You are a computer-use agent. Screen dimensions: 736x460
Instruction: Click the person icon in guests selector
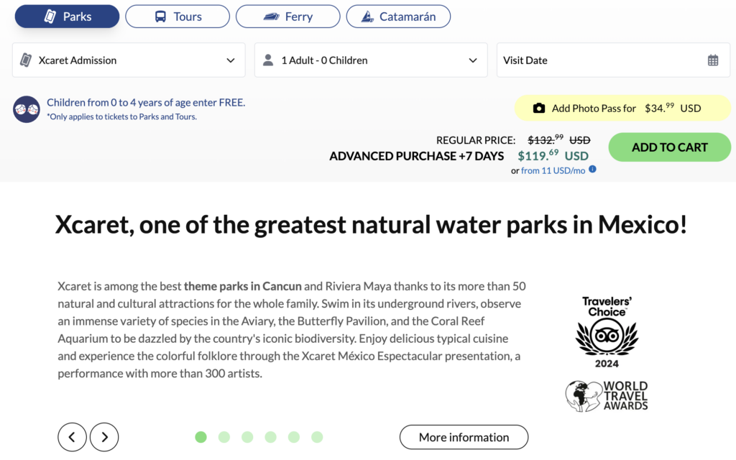click(268, 60)
